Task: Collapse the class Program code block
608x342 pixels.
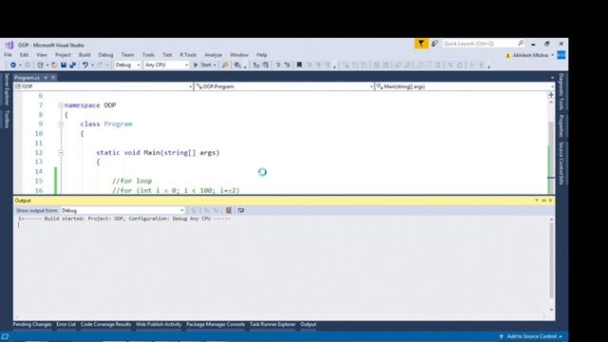Action: click(x=61, y=124)
